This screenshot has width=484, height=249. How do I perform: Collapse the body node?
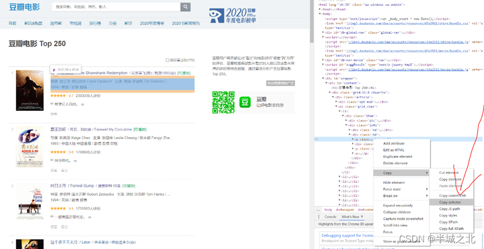click(320, 14)
